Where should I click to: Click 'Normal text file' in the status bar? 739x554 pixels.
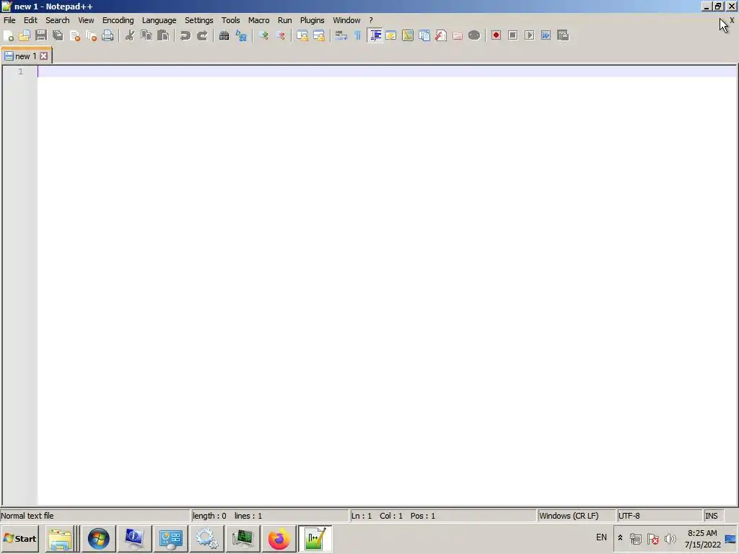point(27,516)
